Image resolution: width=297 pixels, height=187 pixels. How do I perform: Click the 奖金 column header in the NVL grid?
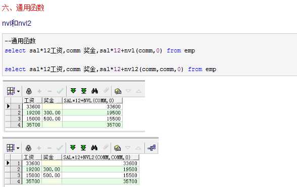point(52,100)
